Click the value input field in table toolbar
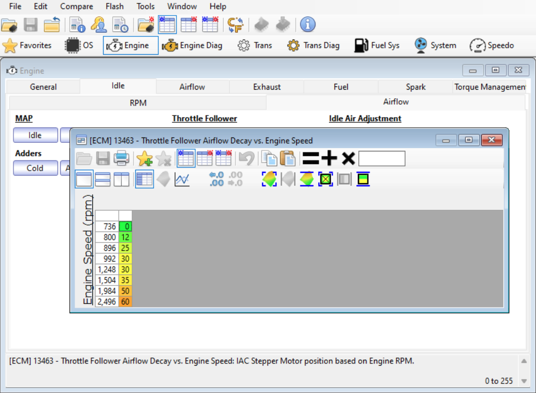536x393 pixels. point(381,158)
